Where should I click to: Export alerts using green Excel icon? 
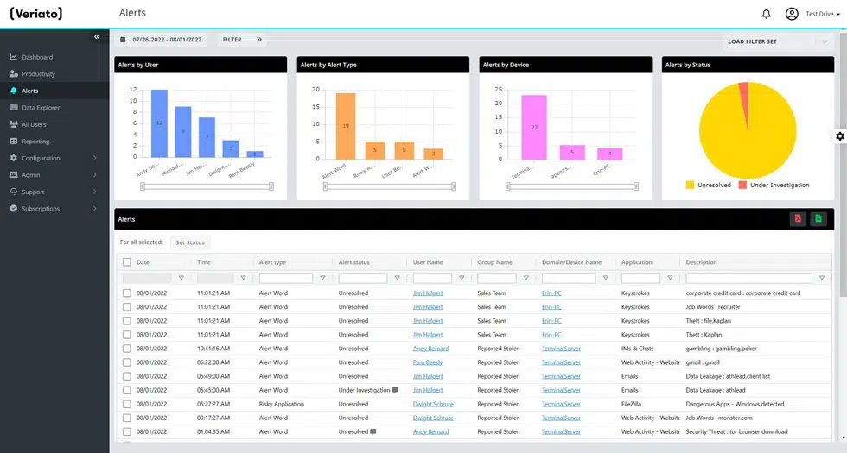818,219
